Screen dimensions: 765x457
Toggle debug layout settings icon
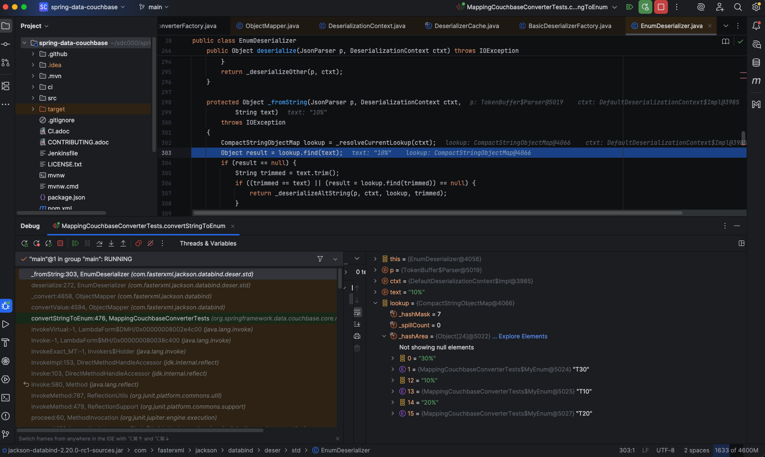pyautogui.click(x=742, y=243)
